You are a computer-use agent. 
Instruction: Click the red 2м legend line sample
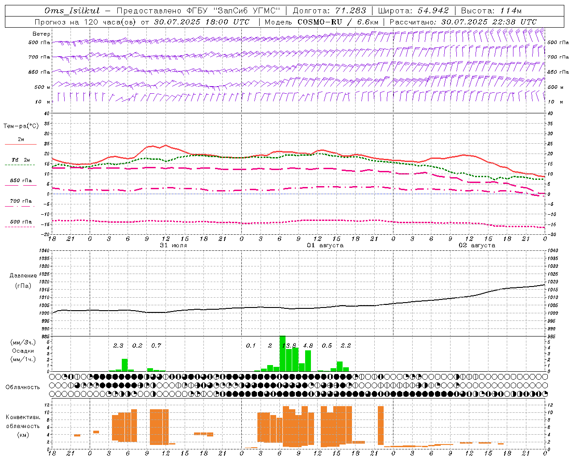pos(21,144)
